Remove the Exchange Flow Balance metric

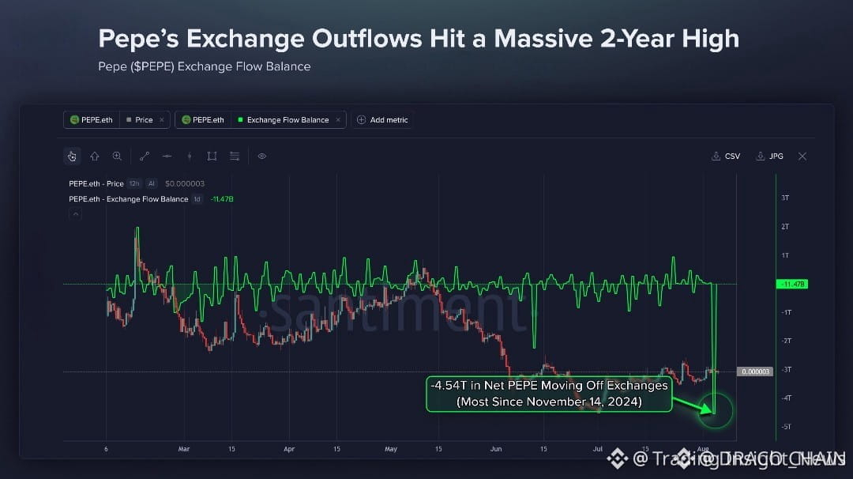(338, 120)
